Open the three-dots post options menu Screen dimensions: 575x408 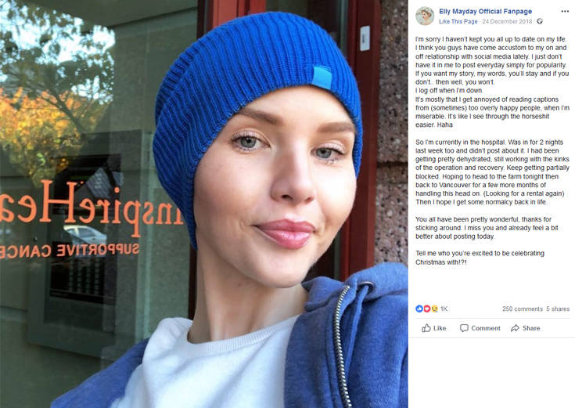coord(565,12)
